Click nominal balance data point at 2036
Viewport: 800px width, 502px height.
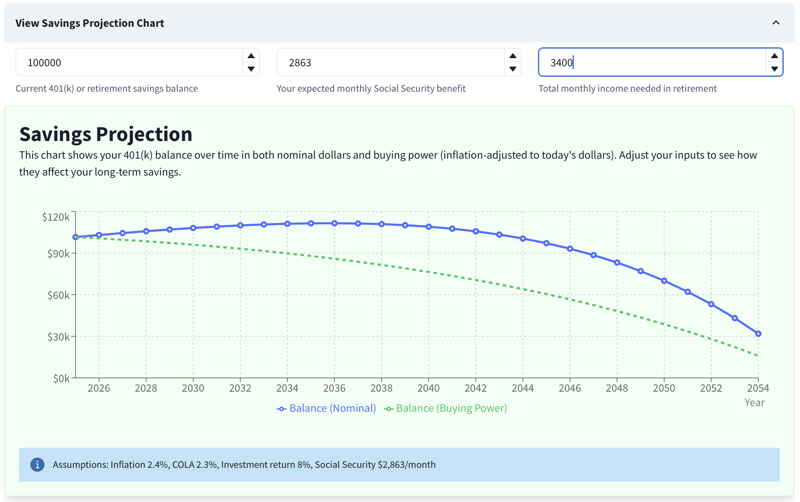point(334,223)
